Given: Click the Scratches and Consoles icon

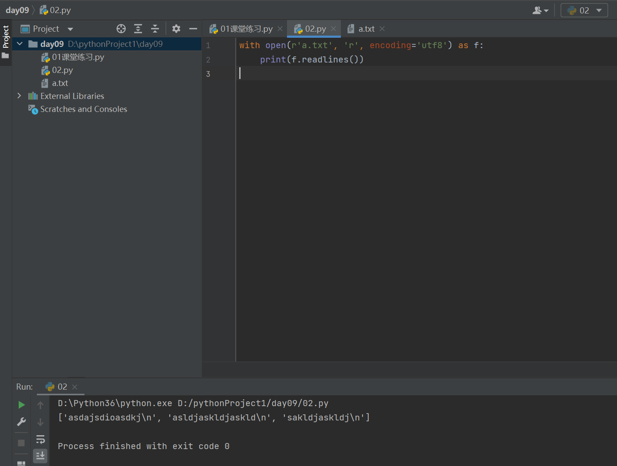Looking at the screenshot, I should [x=33, y=109].
